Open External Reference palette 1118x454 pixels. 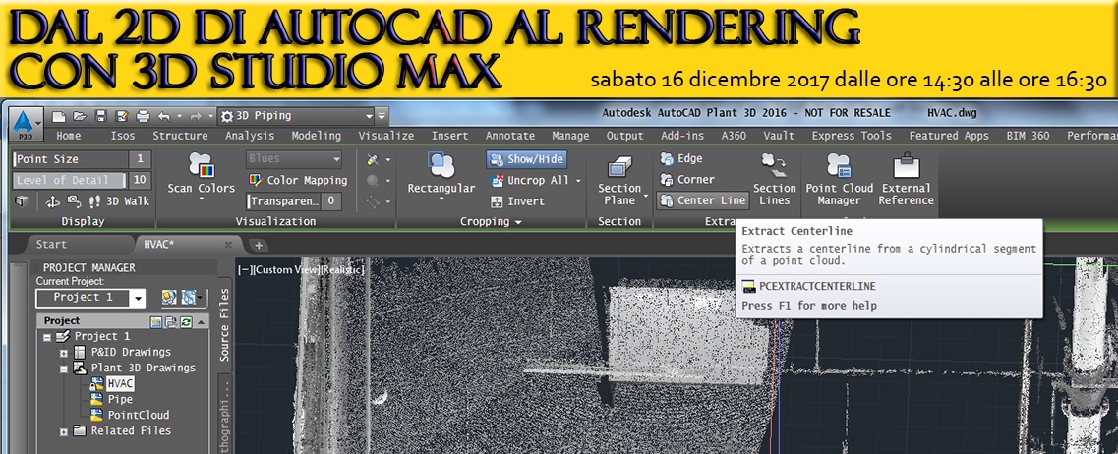pos(906,180)
